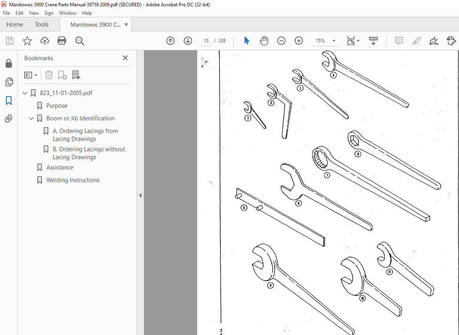The image size is (459, 335).
Task: Select the Manitowoc 3900 document tab
Action: [x=96, y=25]
